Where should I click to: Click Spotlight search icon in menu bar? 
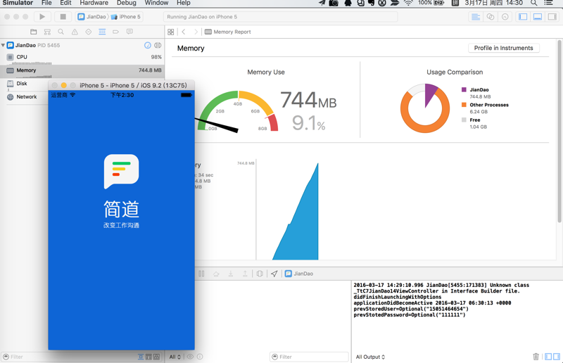[534, 3]
